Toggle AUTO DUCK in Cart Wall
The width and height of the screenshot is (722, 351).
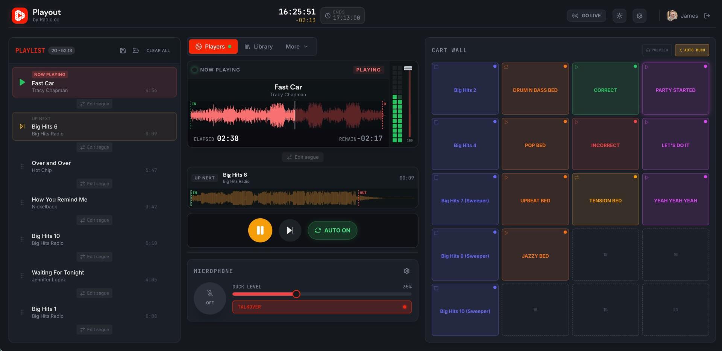[692, 50]
